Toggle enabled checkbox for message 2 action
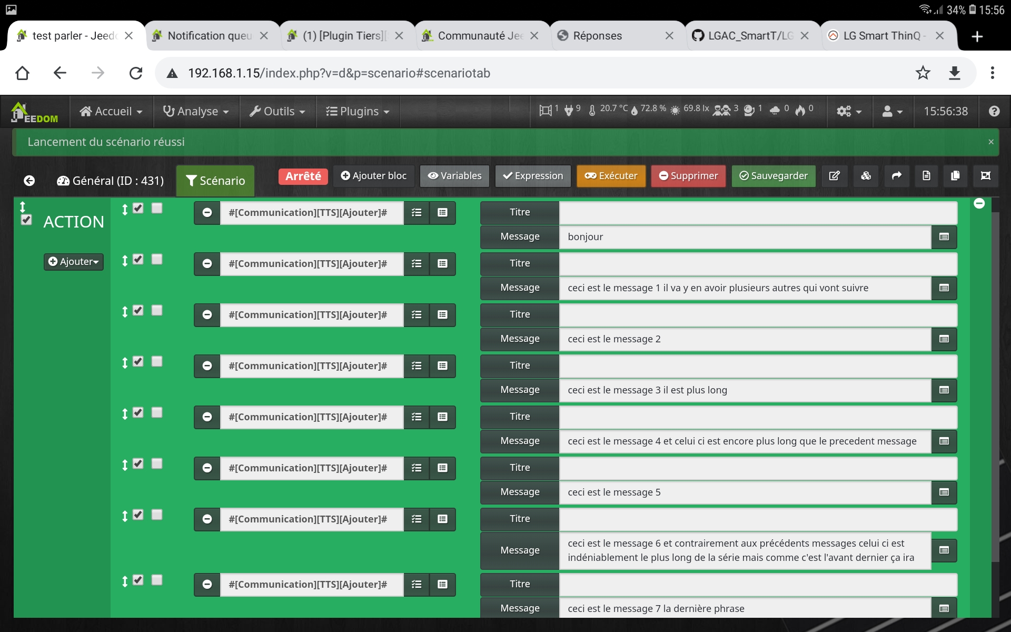This screenshot has height=632, width=1011. click(138, 311)
